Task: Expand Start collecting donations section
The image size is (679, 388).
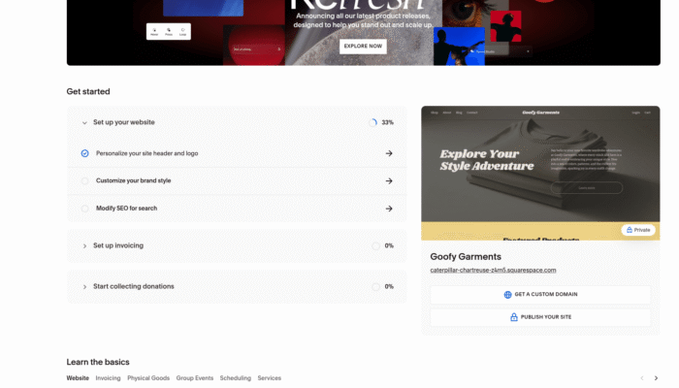Action: [85, 287]
